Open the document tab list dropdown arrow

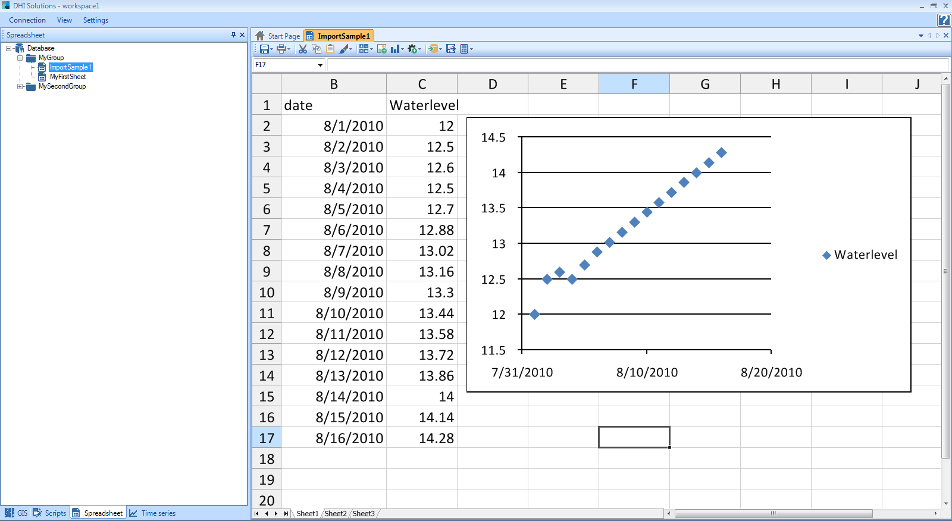tap(921, 36)
